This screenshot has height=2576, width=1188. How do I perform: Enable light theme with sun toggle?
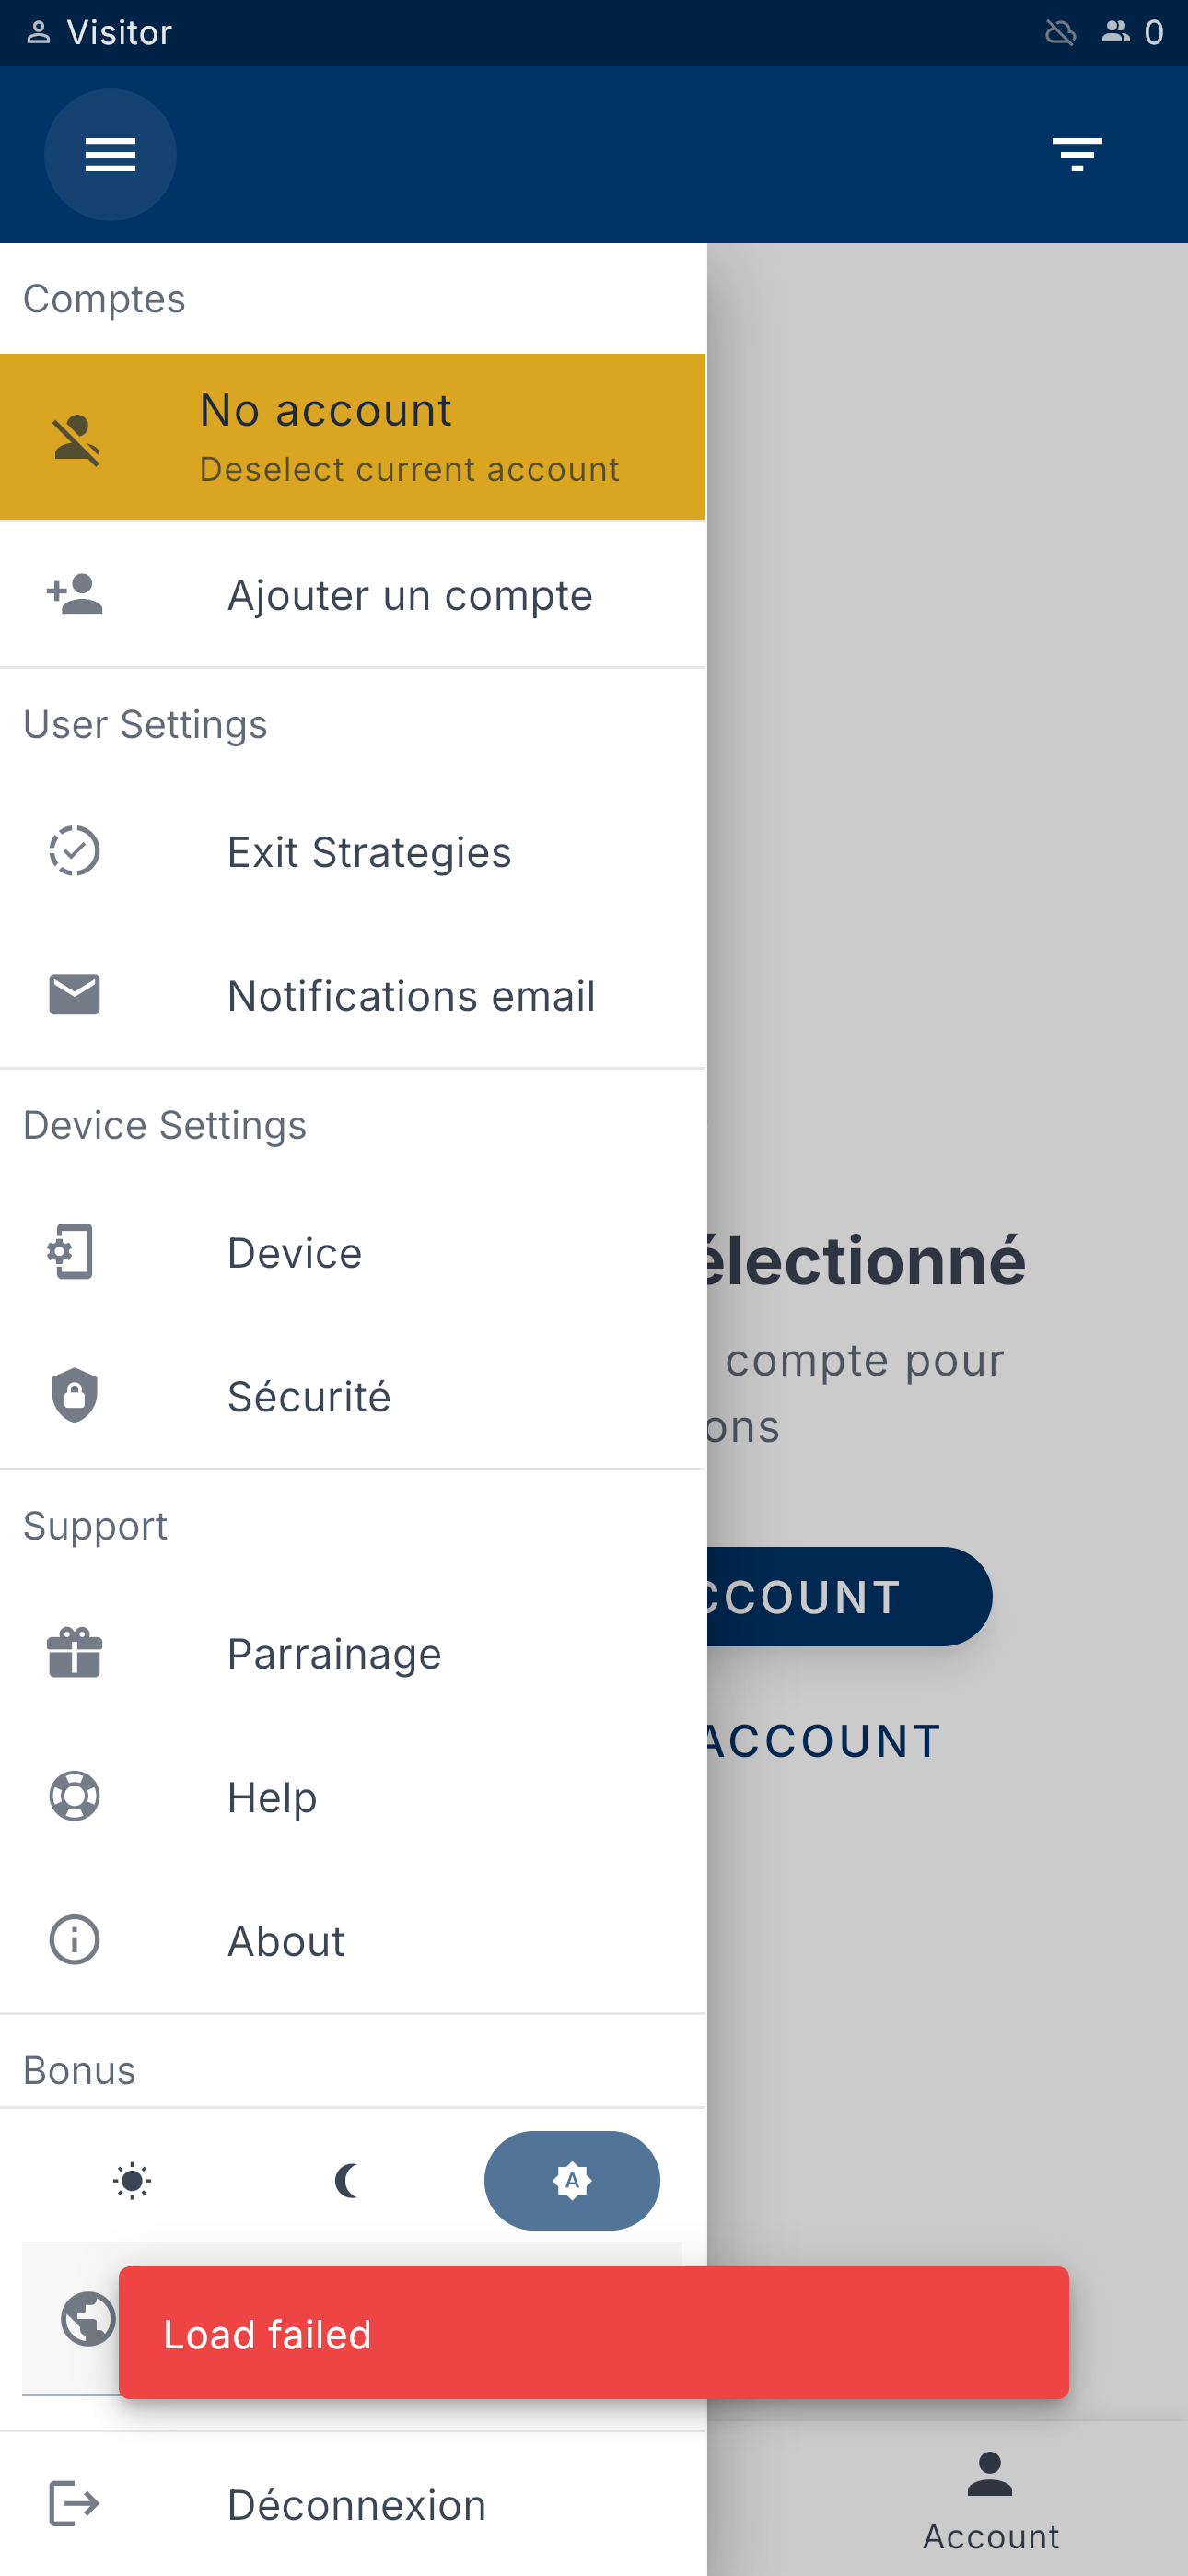coord(132,2181)
